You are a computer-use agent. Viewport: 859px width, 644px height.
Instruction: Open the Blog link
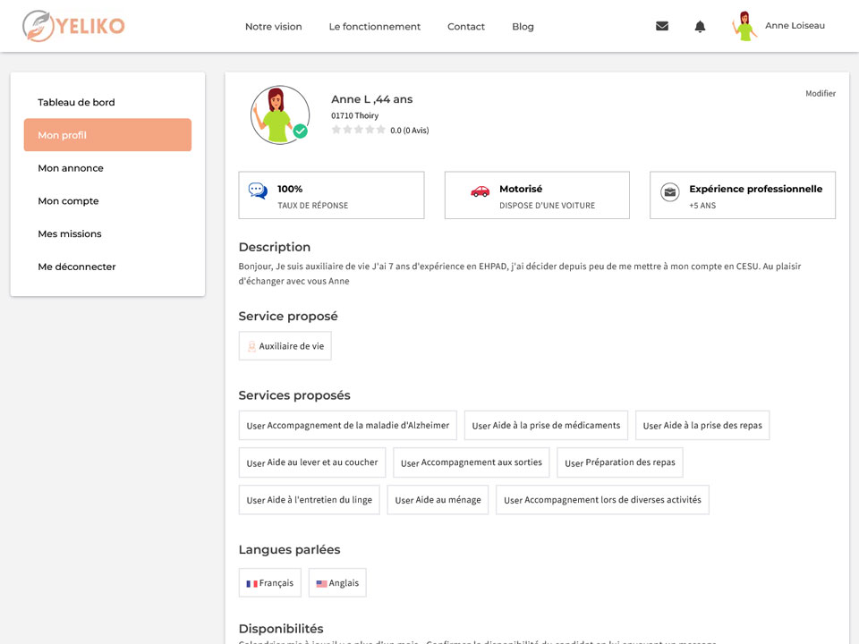[523, 26]
